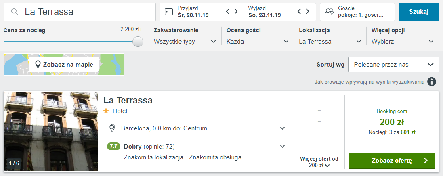Click the info icon about commissions

pyautogui.click(x=432, y=82)
